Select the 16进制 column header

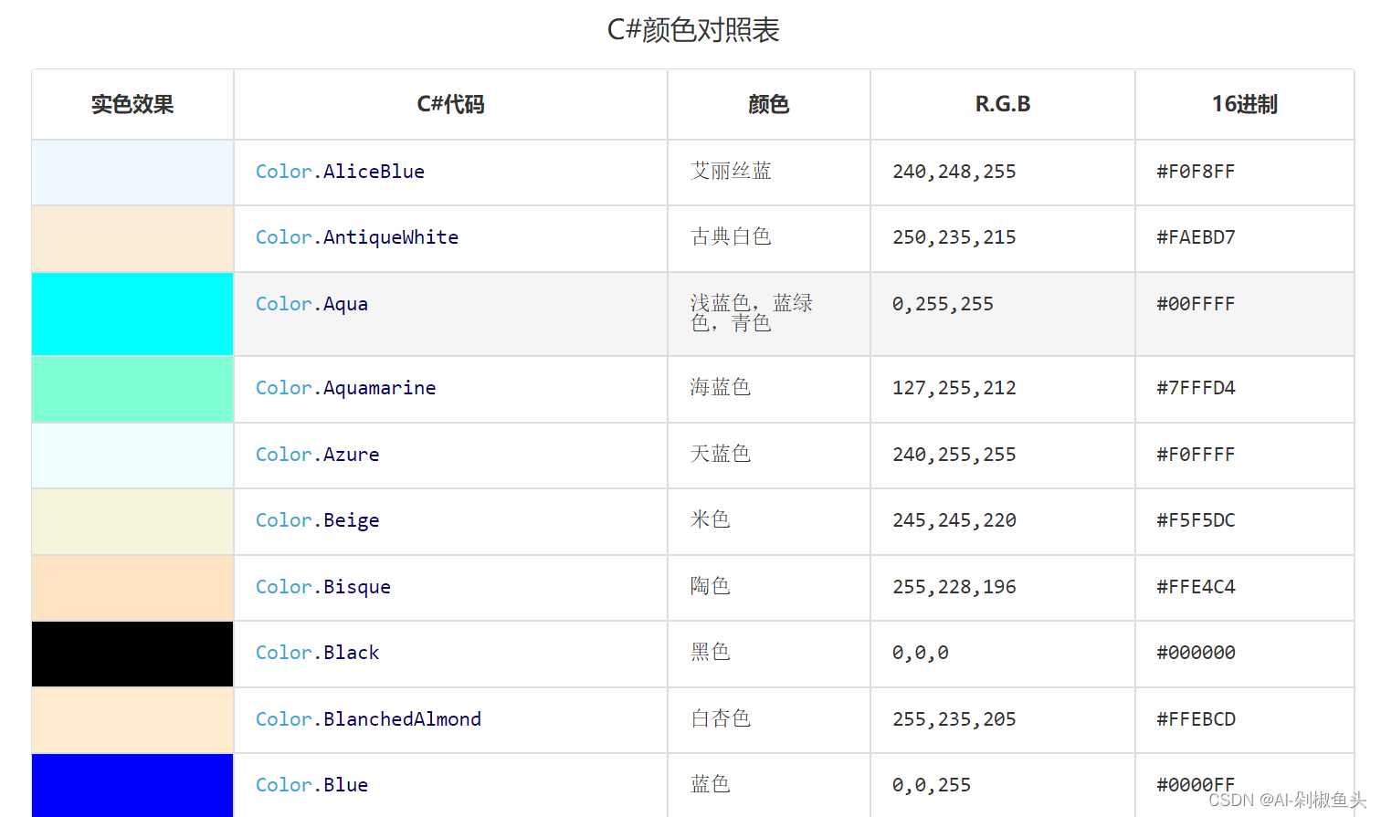1244,104
